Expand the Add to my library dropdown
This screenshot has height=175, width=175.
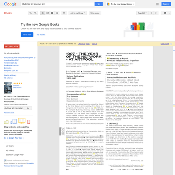pyautogui.click(x=78, y=13)
